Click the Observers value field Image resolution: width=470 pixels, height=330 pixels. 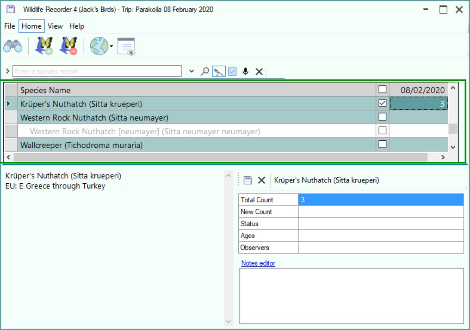(381, 248)
